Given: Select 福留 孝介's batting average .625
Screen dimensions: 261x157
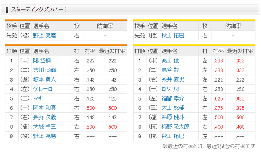Looking at the screenshot, I should coord(218,98).
